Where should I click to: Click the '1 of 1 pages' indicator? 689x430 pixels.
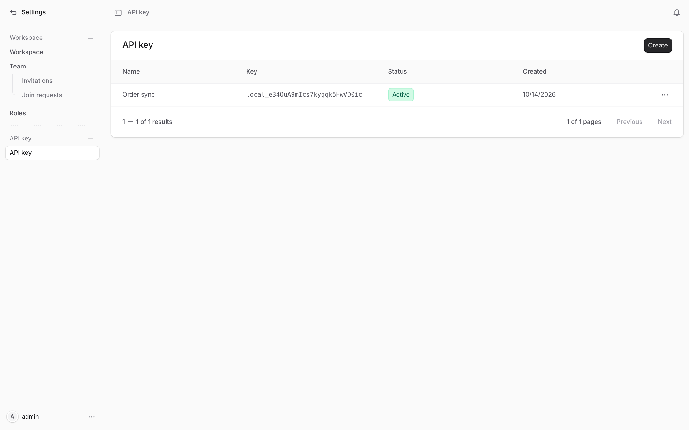coord(584,122)
